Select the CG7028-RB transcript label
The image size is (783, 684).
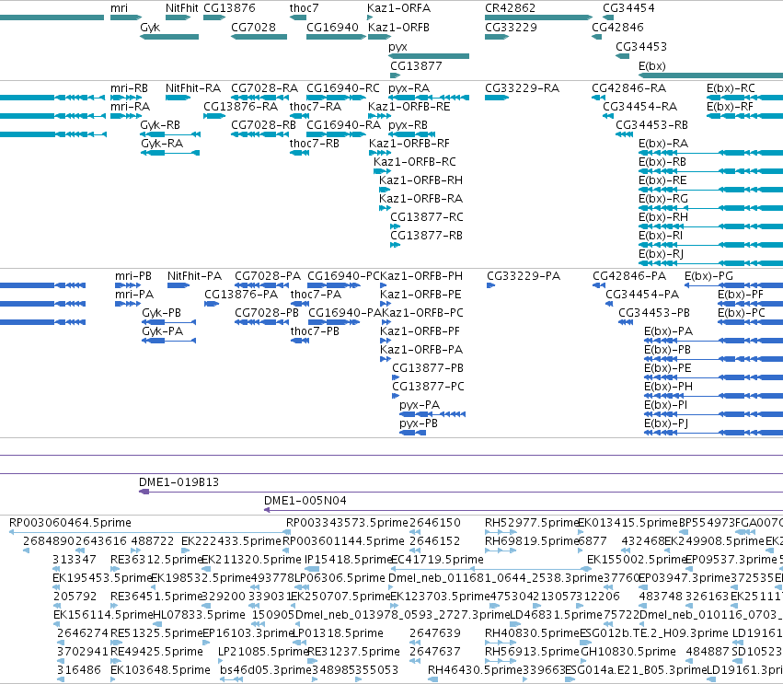(x=264, y=125)
